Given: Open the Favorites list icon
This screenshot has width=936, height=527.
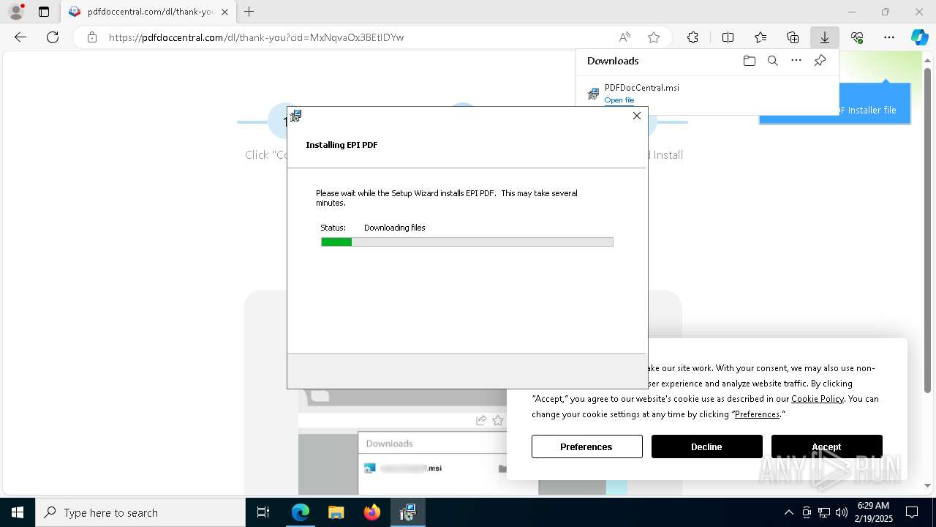Looking at the screenshot, I should coord(760,37).
